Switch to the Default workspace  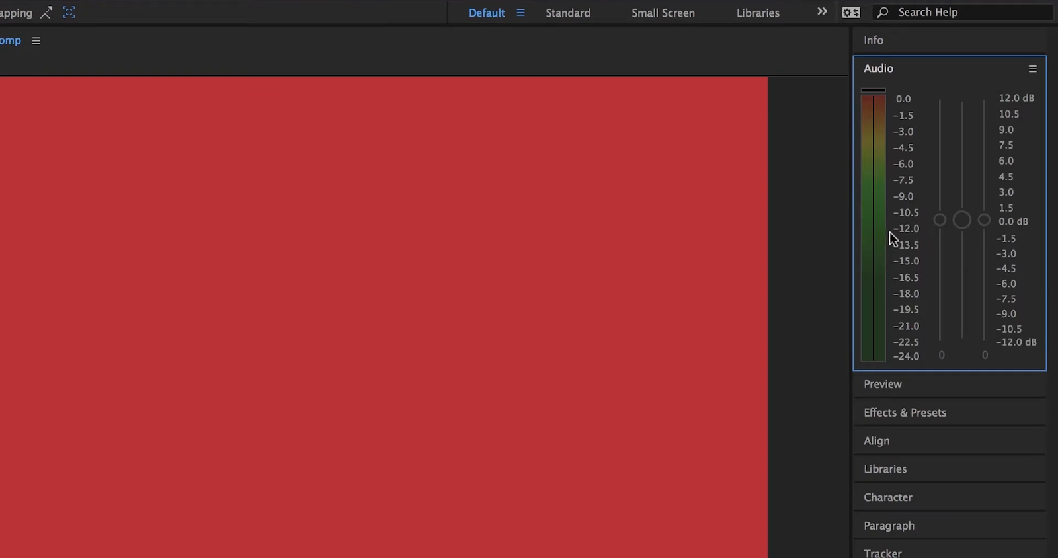point(487,13)
